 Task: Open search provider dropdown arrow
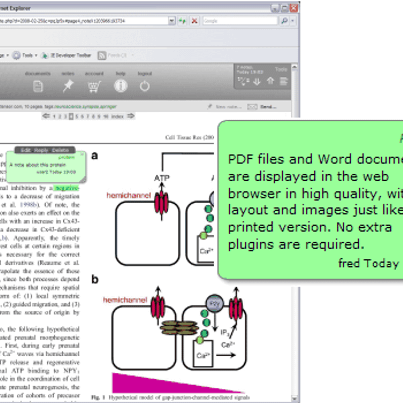click(x=293, y=21)
